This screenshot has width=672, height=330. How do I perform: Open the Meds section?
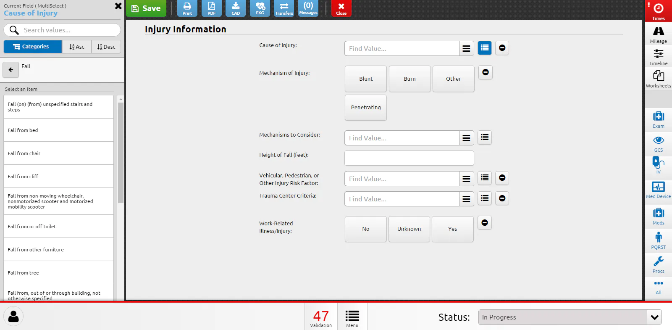[659, 216]
